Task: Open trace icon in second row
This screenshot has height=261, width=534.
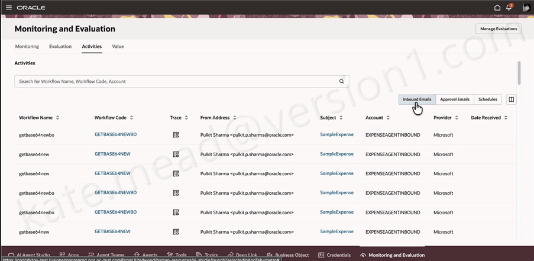Action: (176, 154)
